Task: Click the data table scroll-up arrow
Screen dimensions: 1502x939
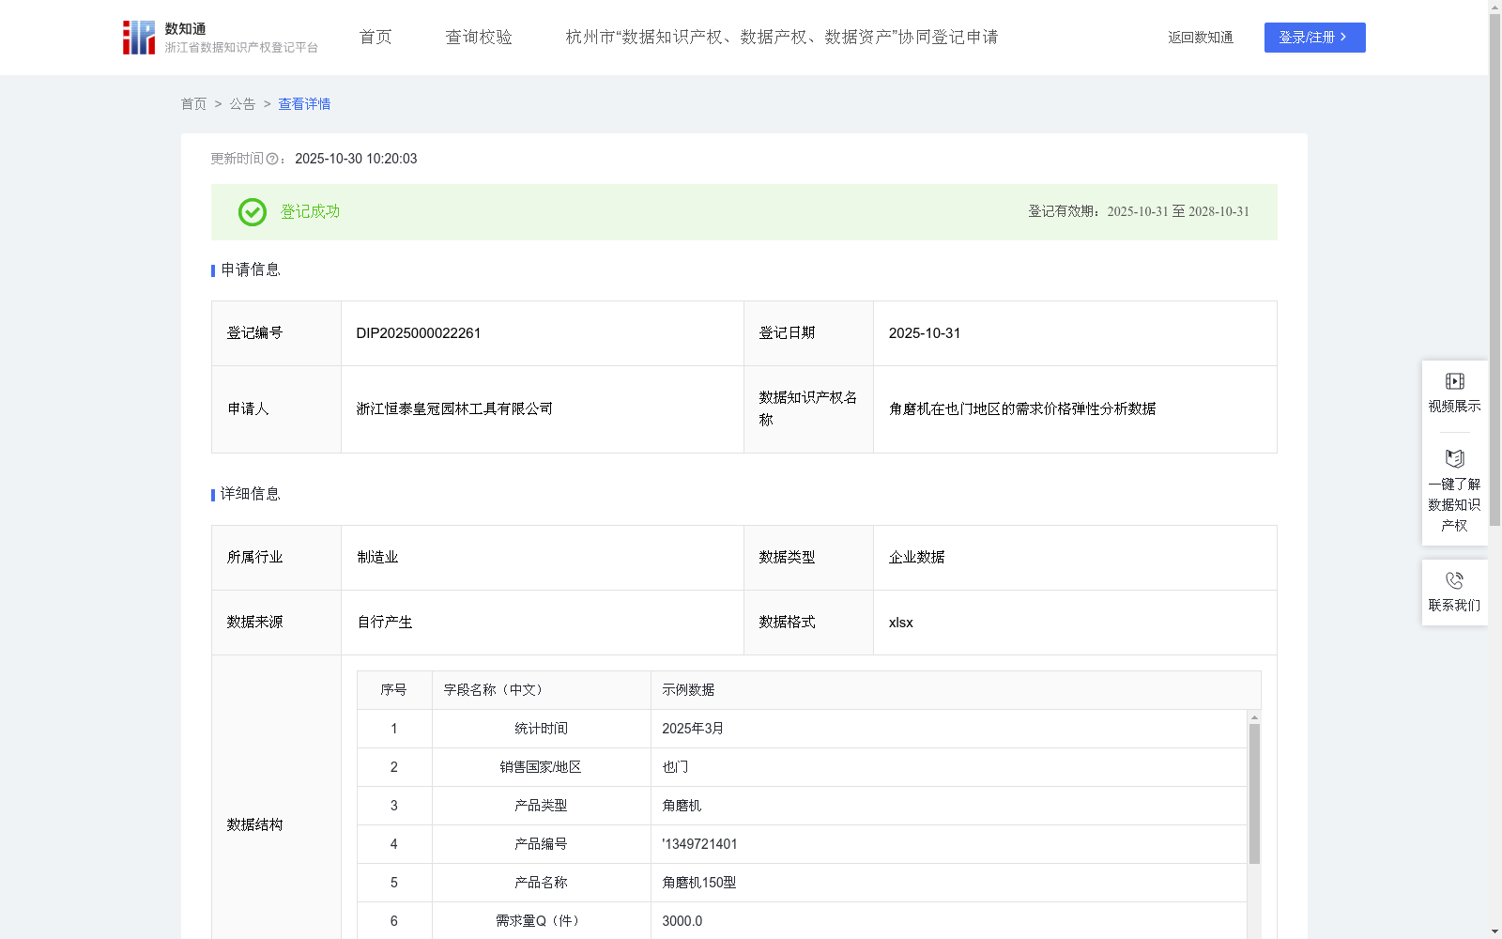Action: (1254, 717)
